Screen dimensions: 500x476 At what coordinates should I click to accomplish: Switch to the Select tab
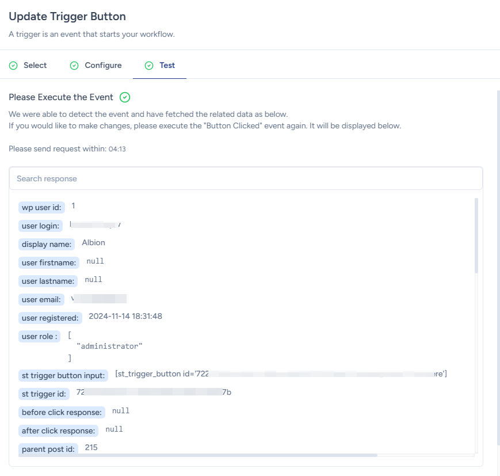pos(35,66)
